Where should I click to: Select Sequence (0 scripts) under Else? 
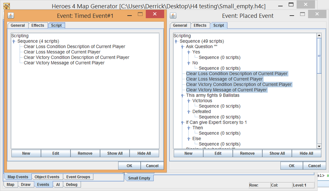(219, 144)
